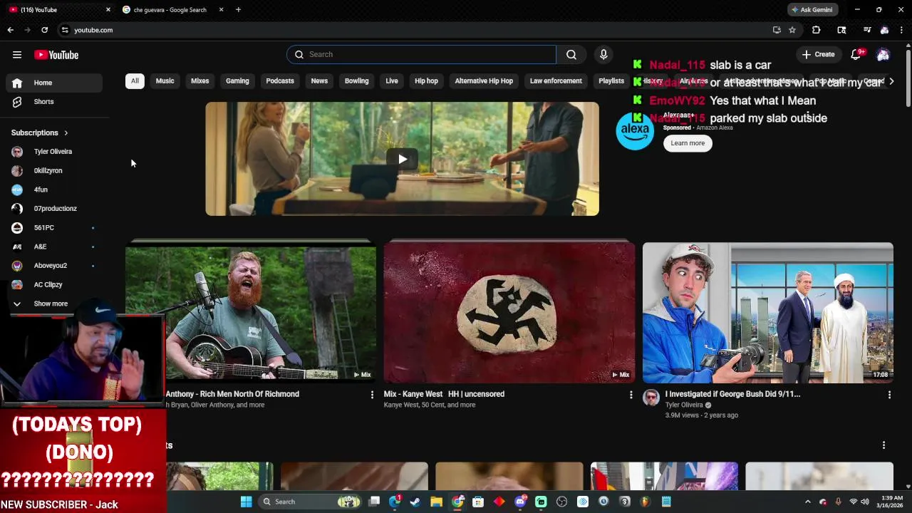Viewport: 912px width, 513px height.
Task: Open Shorts in the sidebar
Action: [x=54, y=102]
